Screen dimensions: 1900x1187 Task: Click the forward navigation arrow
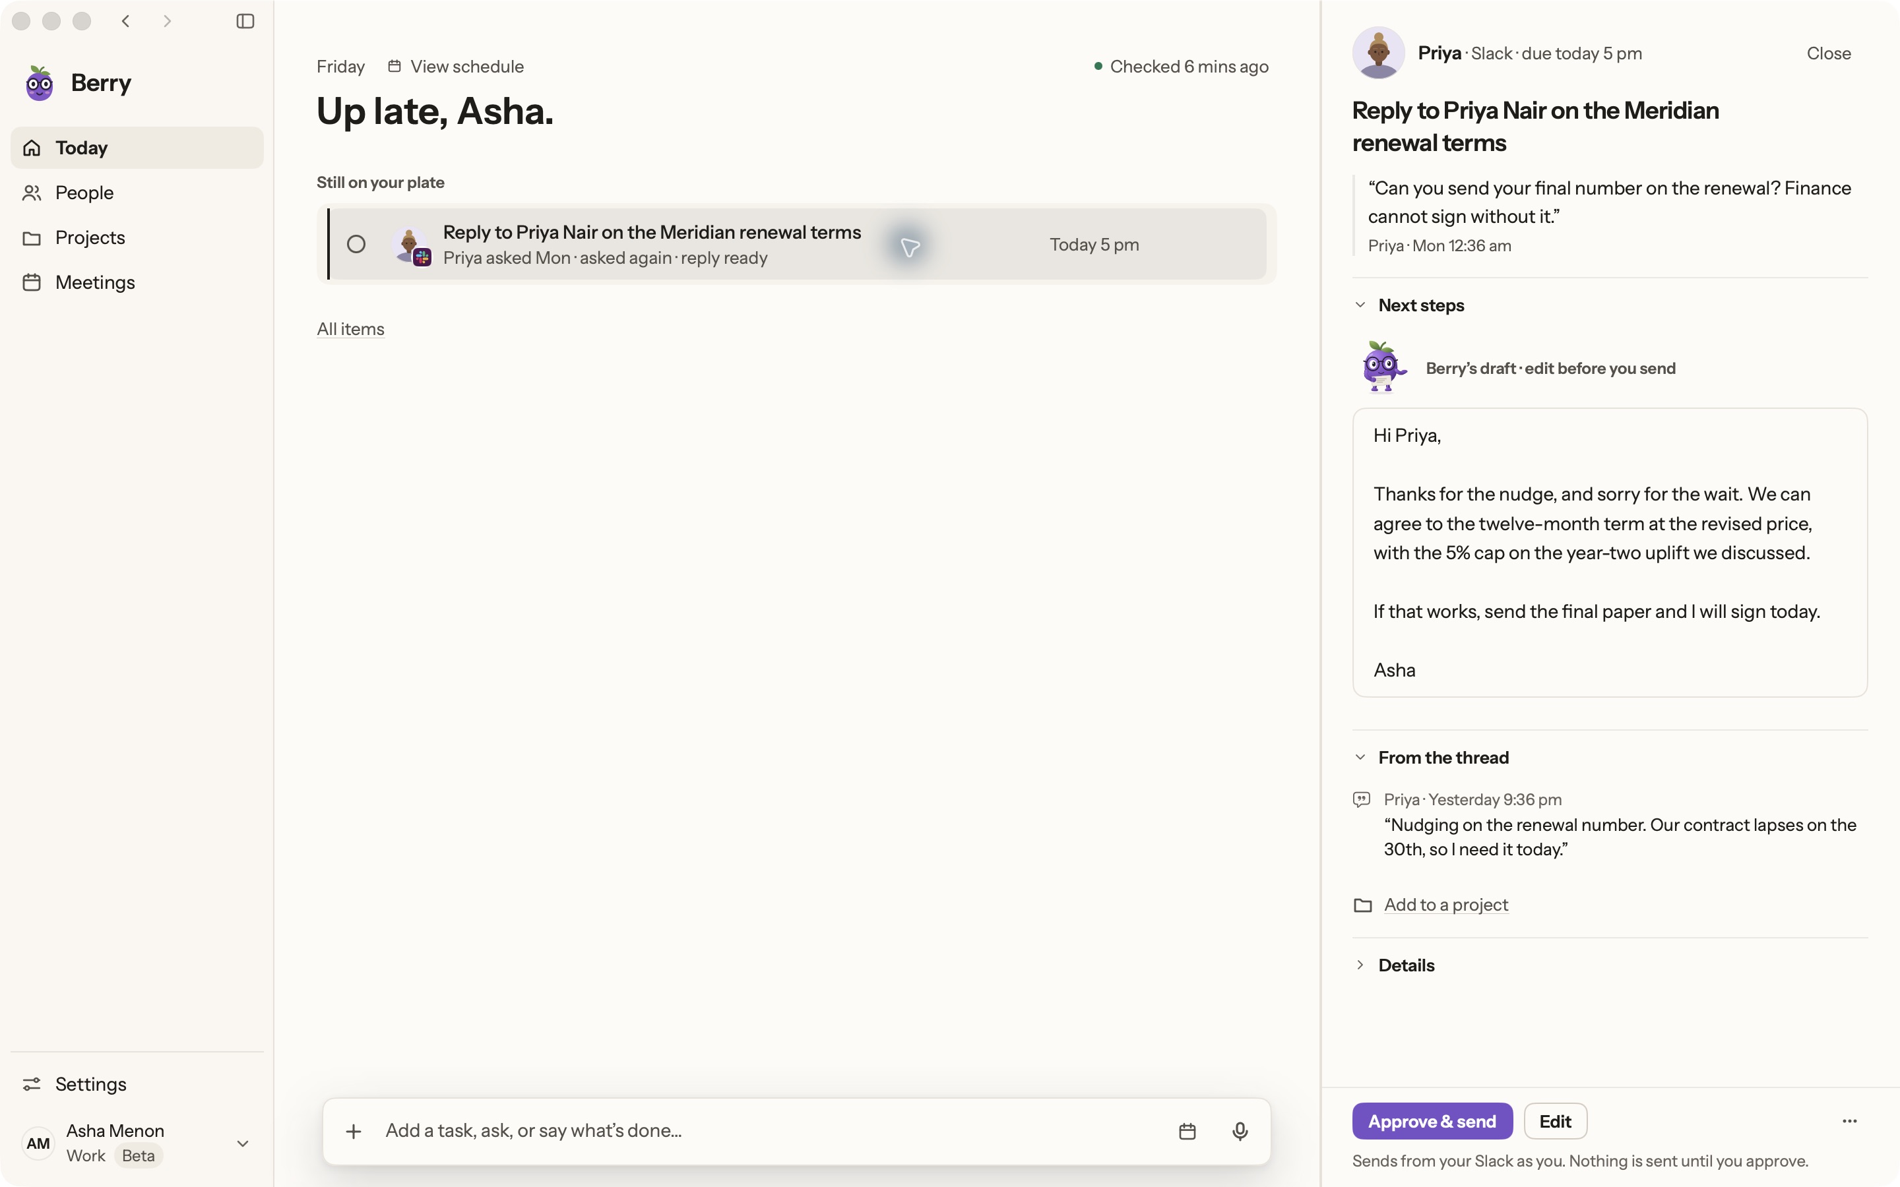click(166, 21)
